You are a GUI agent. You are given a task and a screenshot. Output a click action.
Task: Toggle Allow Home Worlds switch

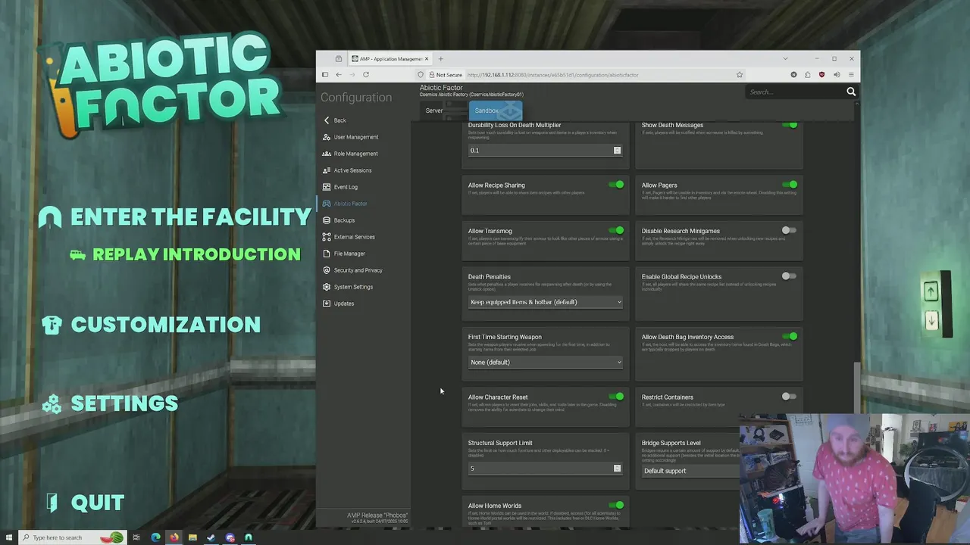[x=616, y=506]
